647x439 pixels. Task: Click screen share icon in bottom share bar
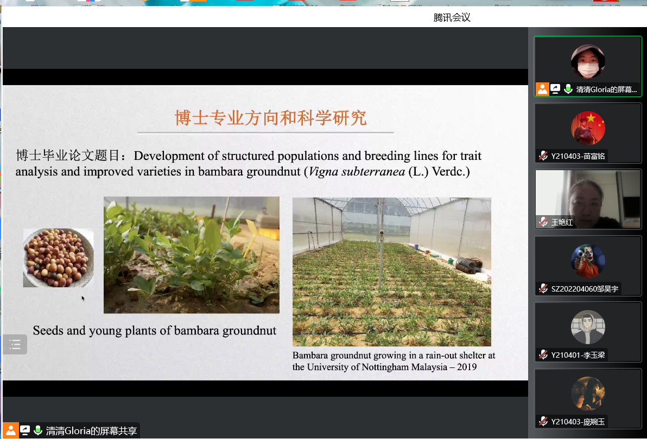(25, 431)
